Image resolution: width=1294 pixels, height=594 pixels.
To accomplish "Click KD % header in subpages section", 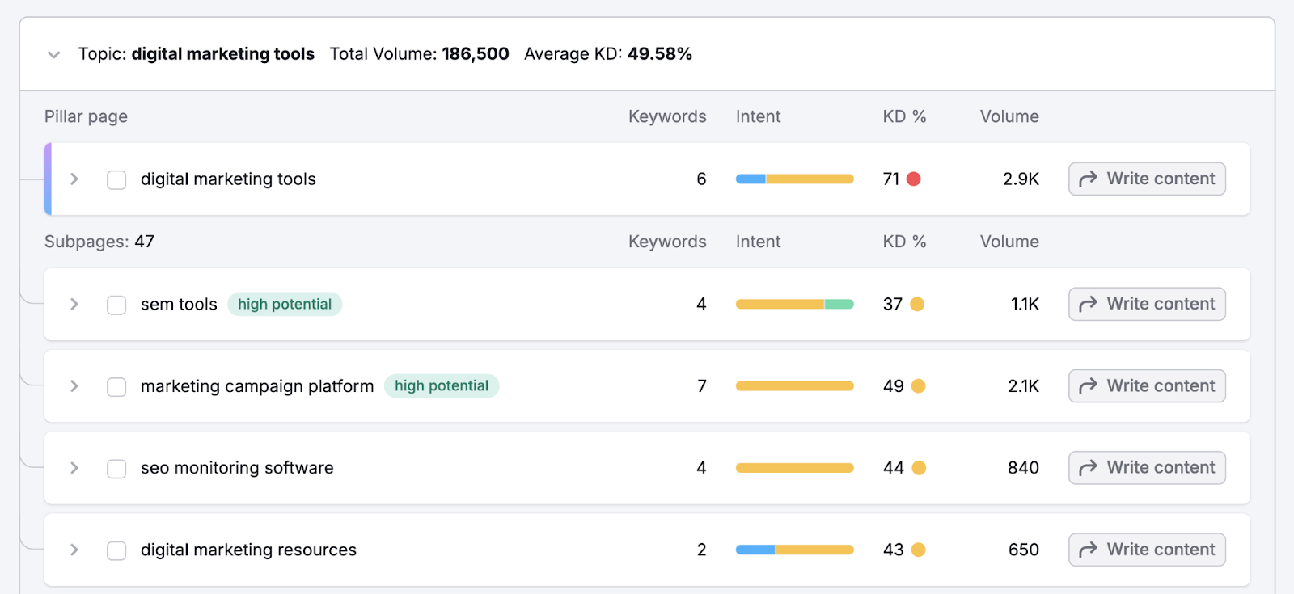I will coord(904,242).
